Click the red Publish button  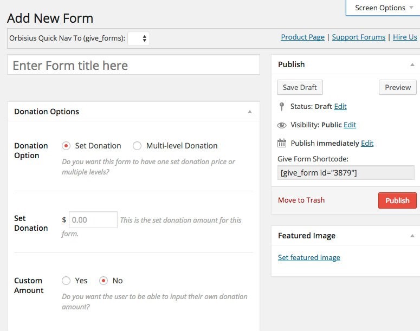point(397,200)
